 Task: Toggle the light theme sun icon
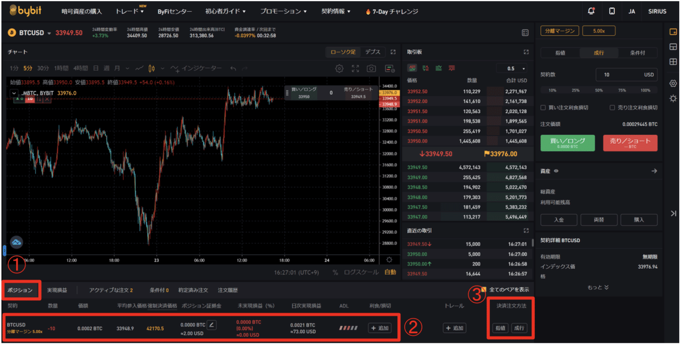(673, 98)
